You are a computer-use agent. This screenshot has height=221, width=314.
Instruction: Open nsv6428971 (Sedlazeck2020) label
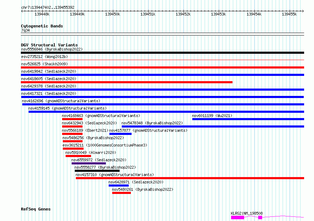point(136,182)
